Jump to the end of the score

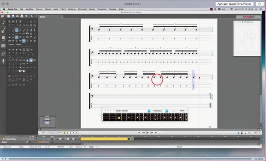(156, 133)
